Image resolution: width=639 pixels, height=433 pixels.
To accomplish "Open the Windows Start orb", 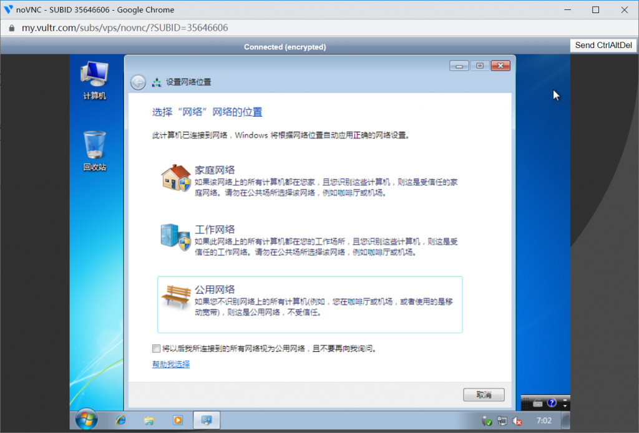I will [x=86, y=420].
